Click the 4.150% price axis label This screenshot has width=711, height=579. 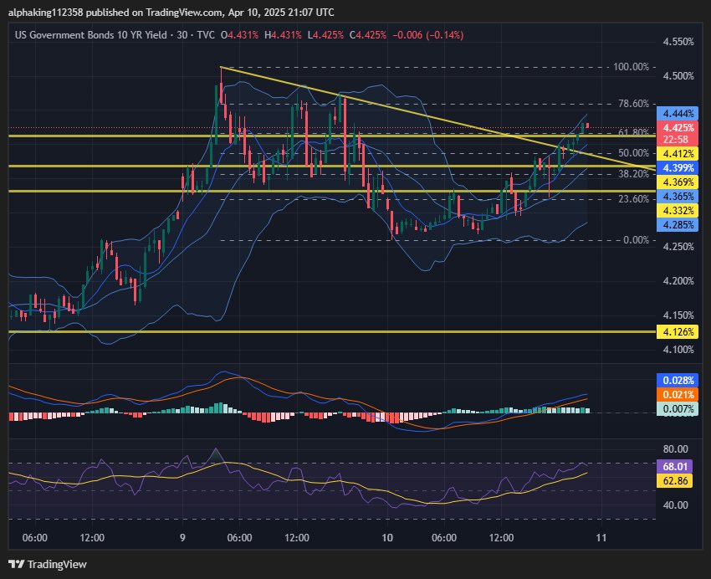coord(678,315)
